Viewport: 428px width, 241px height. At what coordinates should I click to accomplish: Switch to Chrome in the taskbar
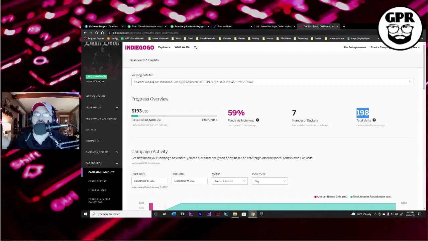point(253,214)
